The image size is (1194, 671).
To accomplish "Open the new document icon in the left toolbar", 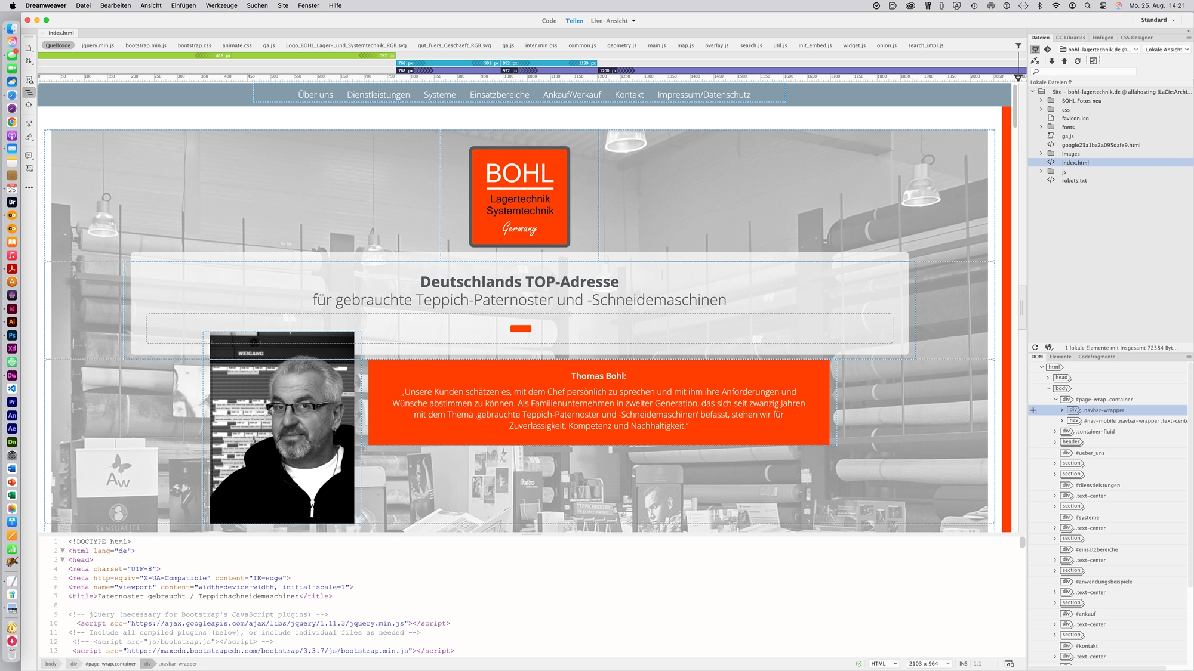I will tap(29, 48).
